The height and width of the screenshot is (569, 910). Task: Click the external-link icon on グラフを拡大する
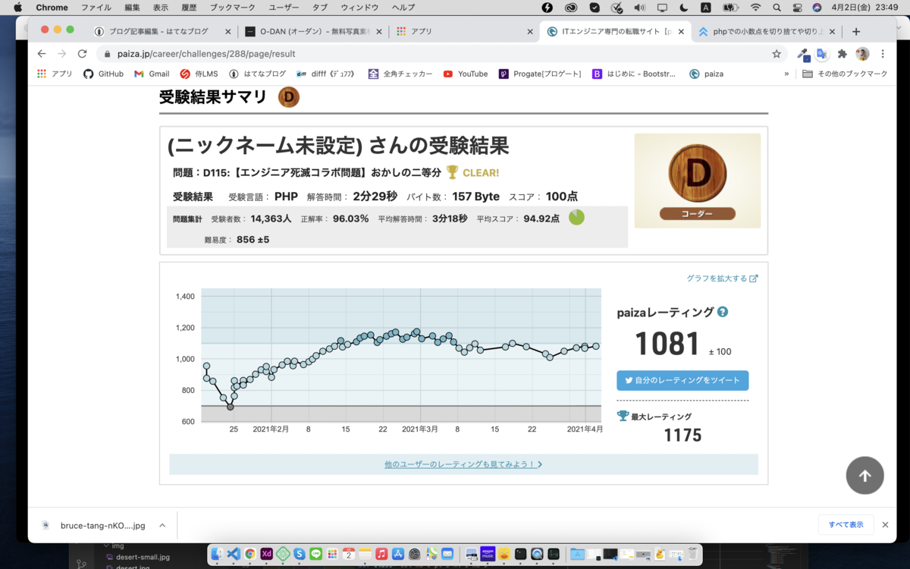tap(752, 278)
